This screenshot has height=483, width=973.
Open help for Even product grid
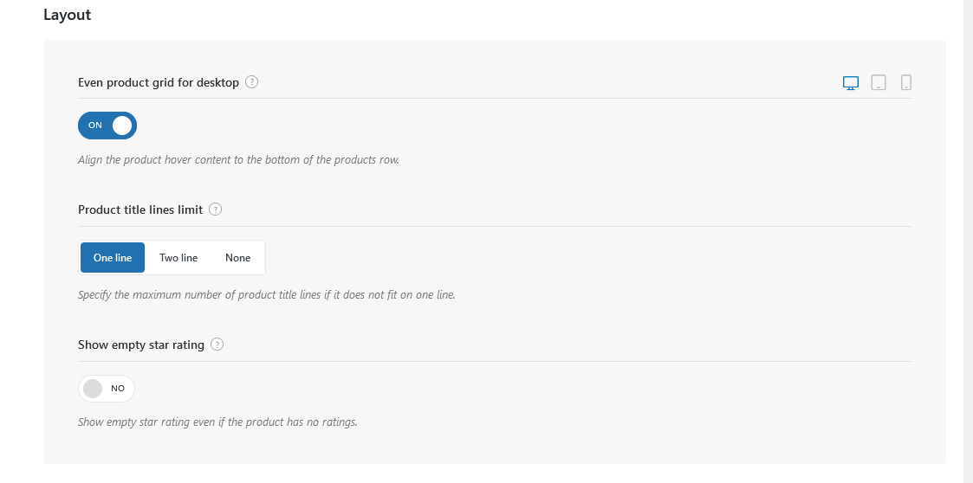coord(251,82)
